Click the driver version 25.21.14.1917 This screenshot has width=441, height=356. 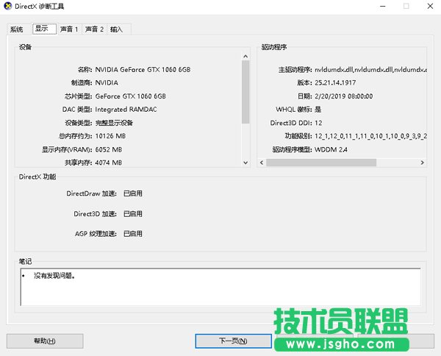pyautogui.click(x=335, y=82)
